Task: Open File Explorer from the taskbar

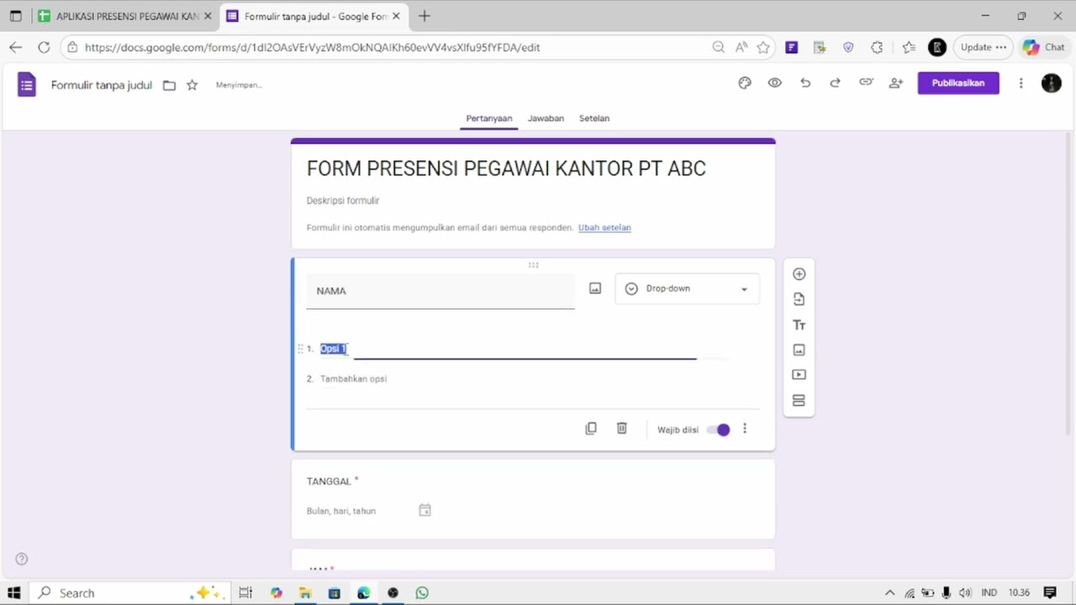Action: (305, 592)
